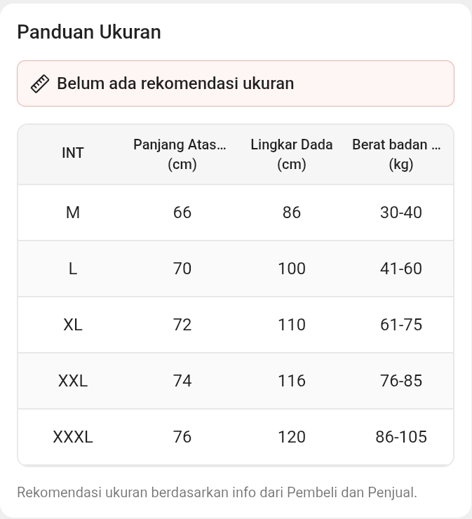
Task: Click chest value 100 in L row
Action: (291, 269)
